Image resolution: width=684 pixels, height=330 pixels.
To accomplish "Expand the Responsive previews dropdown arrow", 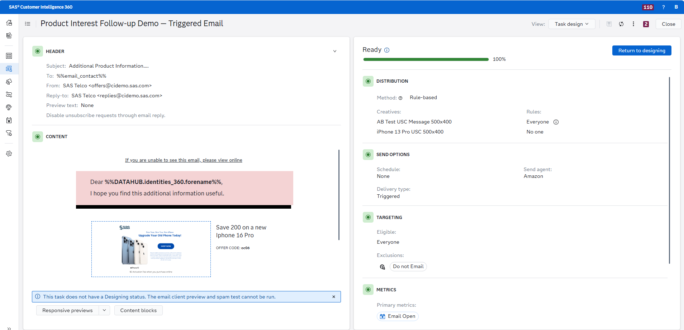I will tap(104, 310).
